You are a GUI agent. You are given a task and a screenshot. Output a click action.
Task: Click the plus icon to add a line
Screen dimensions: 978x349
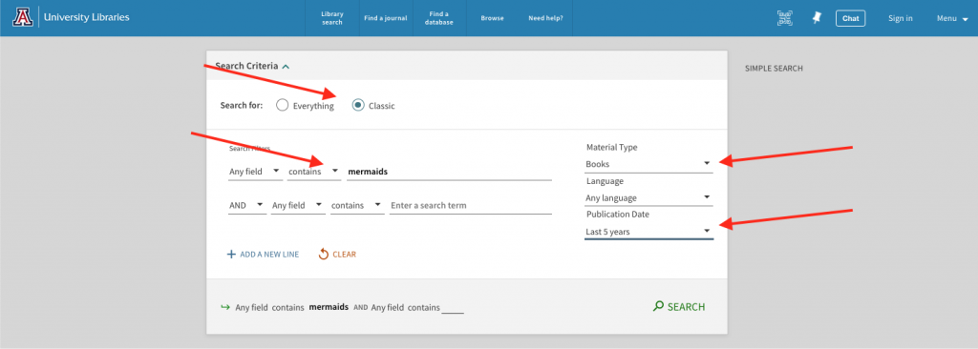coord(231,255)
